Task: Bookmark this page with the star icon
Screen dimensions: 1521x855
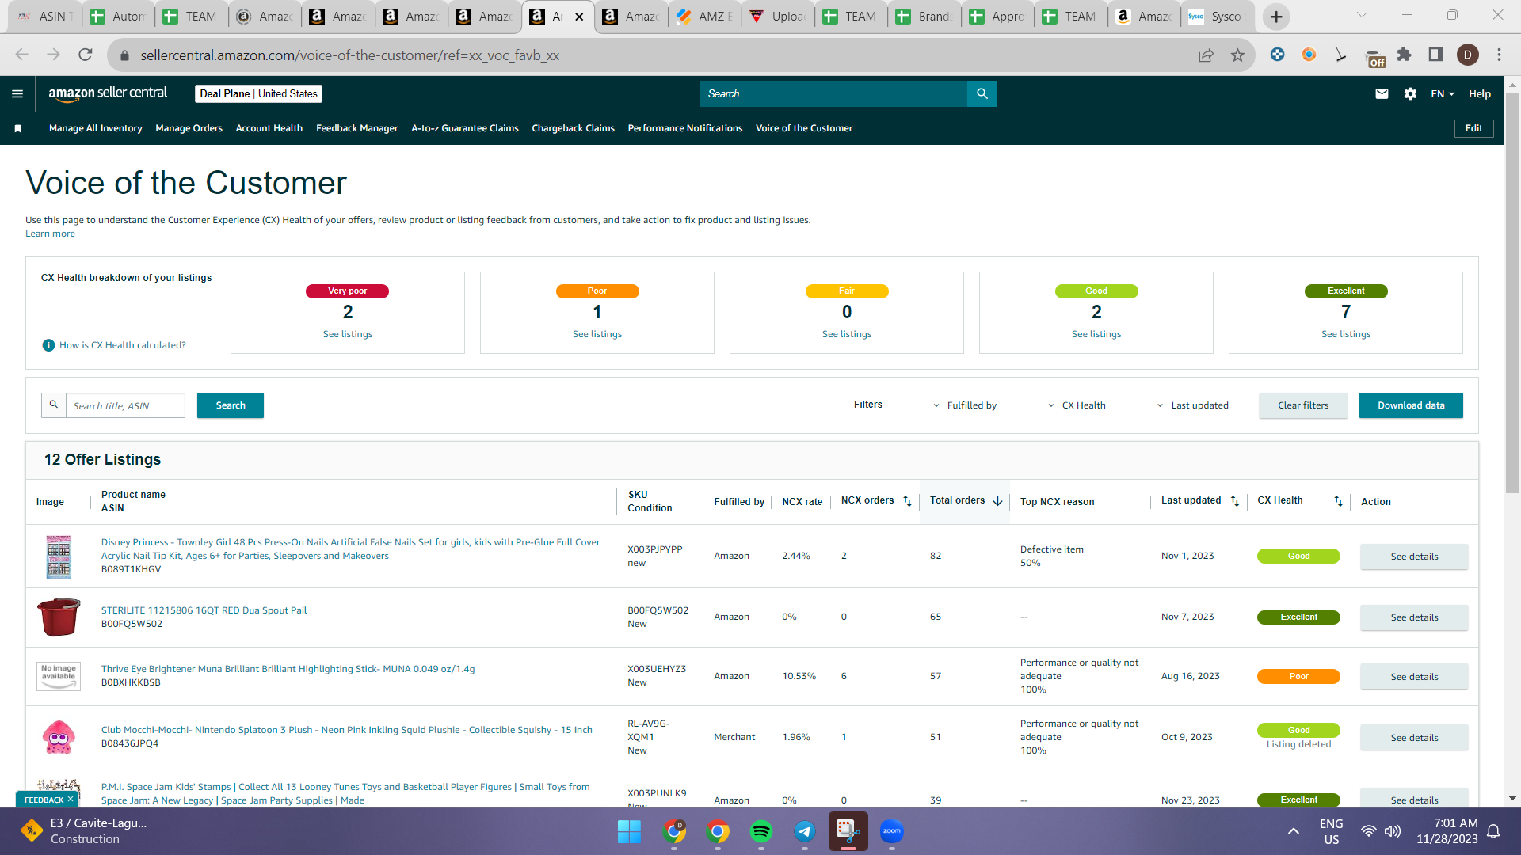Action: tap(1237, 55)
